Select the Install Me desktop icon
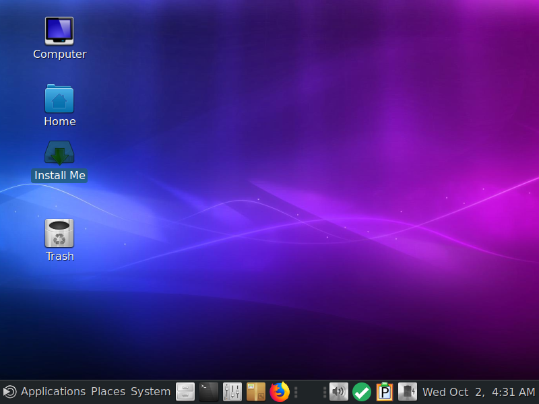 click(x=59, y=154)
